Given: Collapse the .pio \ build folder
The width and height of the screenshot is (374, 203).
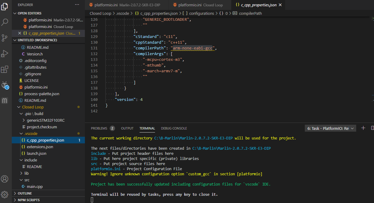Looking at the screenshot, I should (48, 114).
